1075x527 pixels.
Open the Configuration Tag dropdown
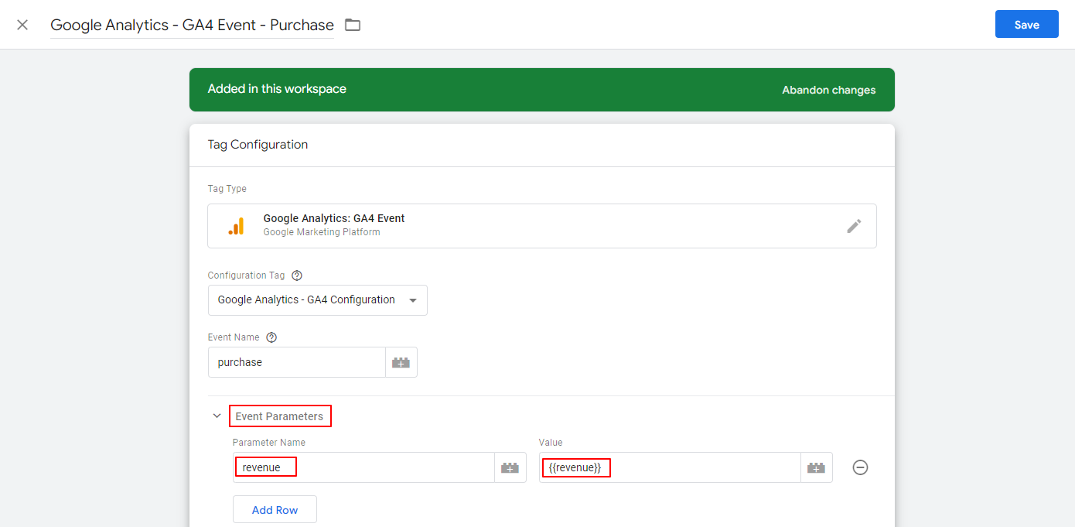tap(317, 300)
